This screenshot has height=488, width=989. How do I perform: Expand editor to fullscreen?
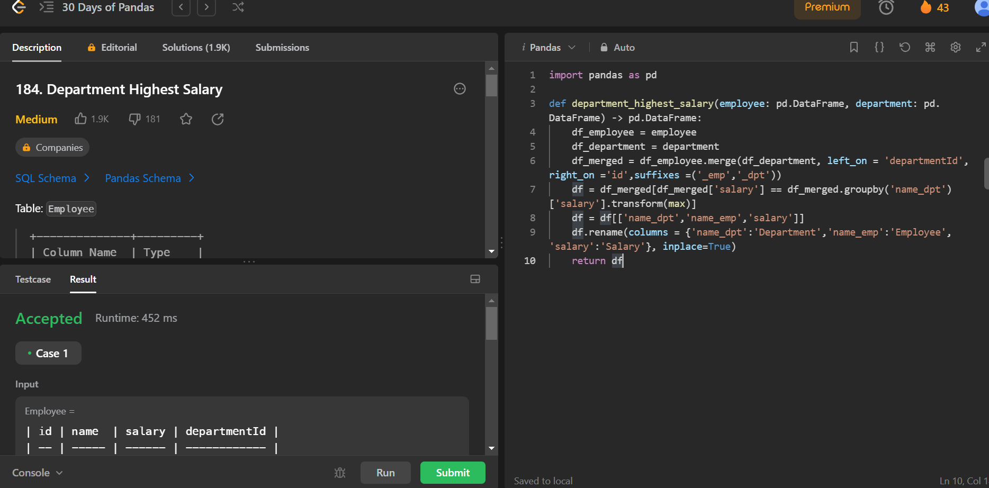981,47
